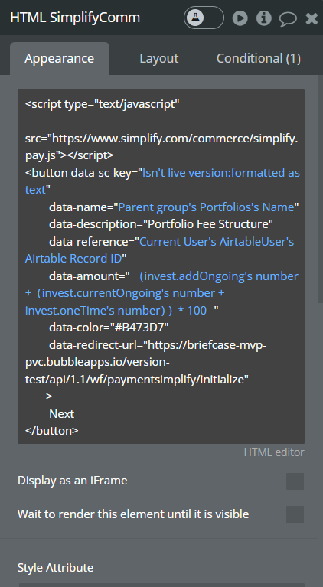The width and height of the screenshot is (323, 587).
Task: Toggle the experimental flask switch
Action: [x=204, y=18]
